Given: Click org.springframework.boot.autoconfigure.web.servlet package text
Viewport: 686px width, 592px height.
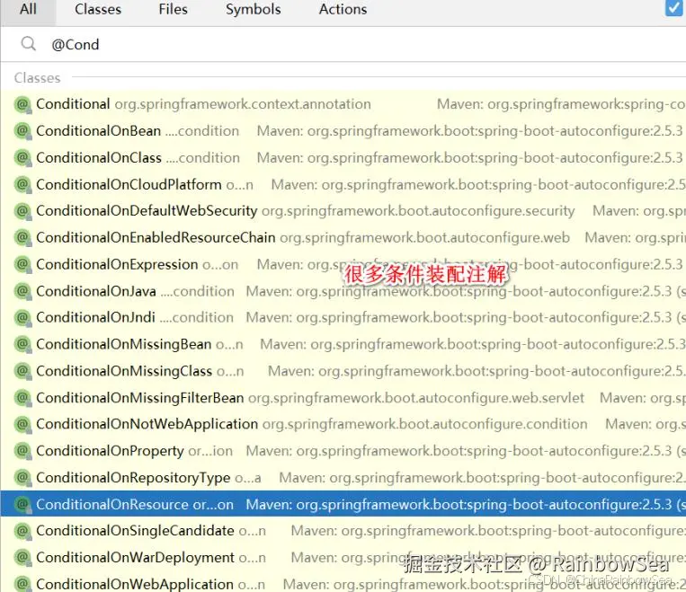Looking at the screenshot, I should pyautogui.click(x=416, y=398).
